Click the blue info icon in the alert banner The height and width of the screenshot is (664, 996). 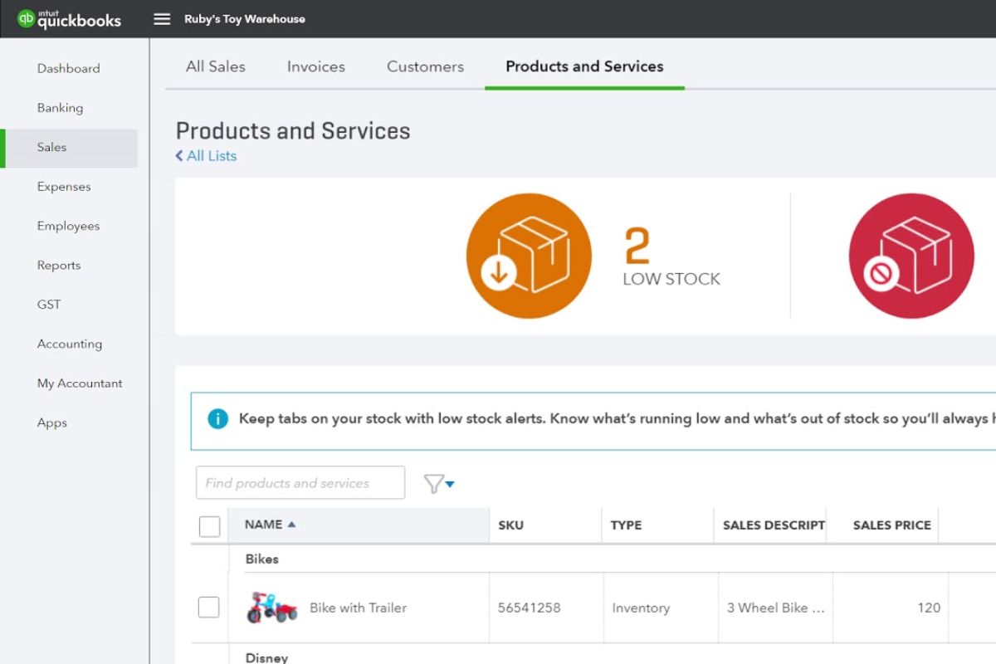point(217,419)
